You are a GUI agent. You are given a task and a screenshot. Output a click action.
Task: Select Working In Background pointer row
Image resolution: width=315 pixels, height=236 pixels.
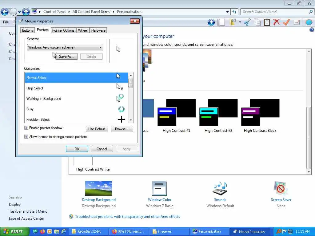[76, 99]
